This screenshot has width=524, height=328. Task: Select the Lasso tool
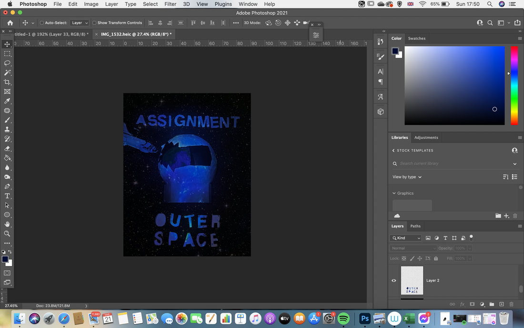7,63
